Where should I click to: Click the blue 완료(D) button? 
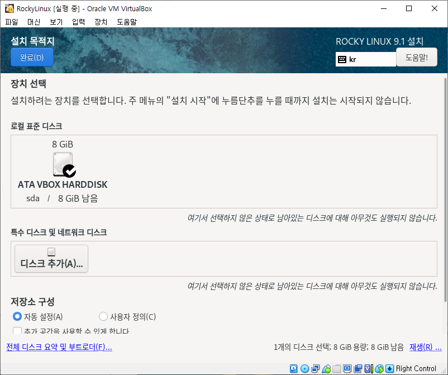click(x=32, y=57)
